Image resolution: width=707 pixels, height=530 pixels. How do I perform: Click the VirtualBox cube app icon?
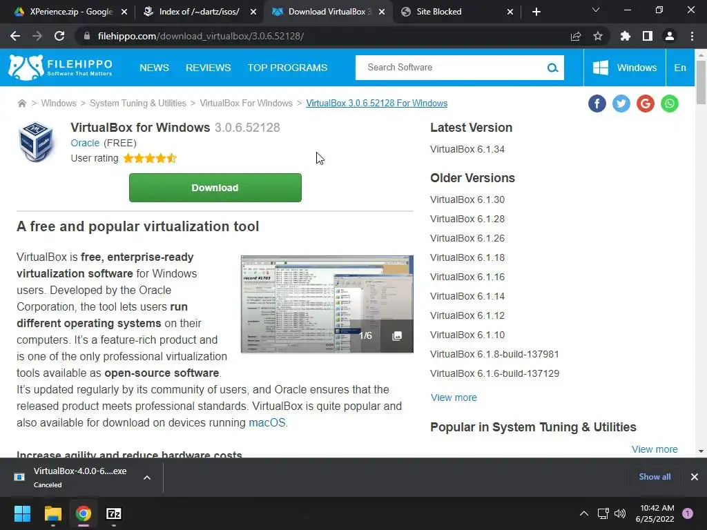36,142
